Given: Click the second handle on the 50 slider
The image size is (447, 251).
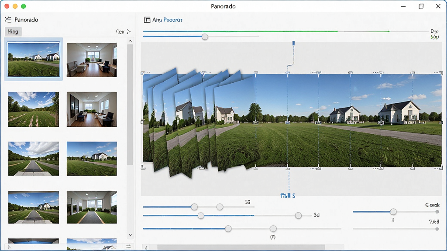Looking at the screenshot, I should [220, 207].
